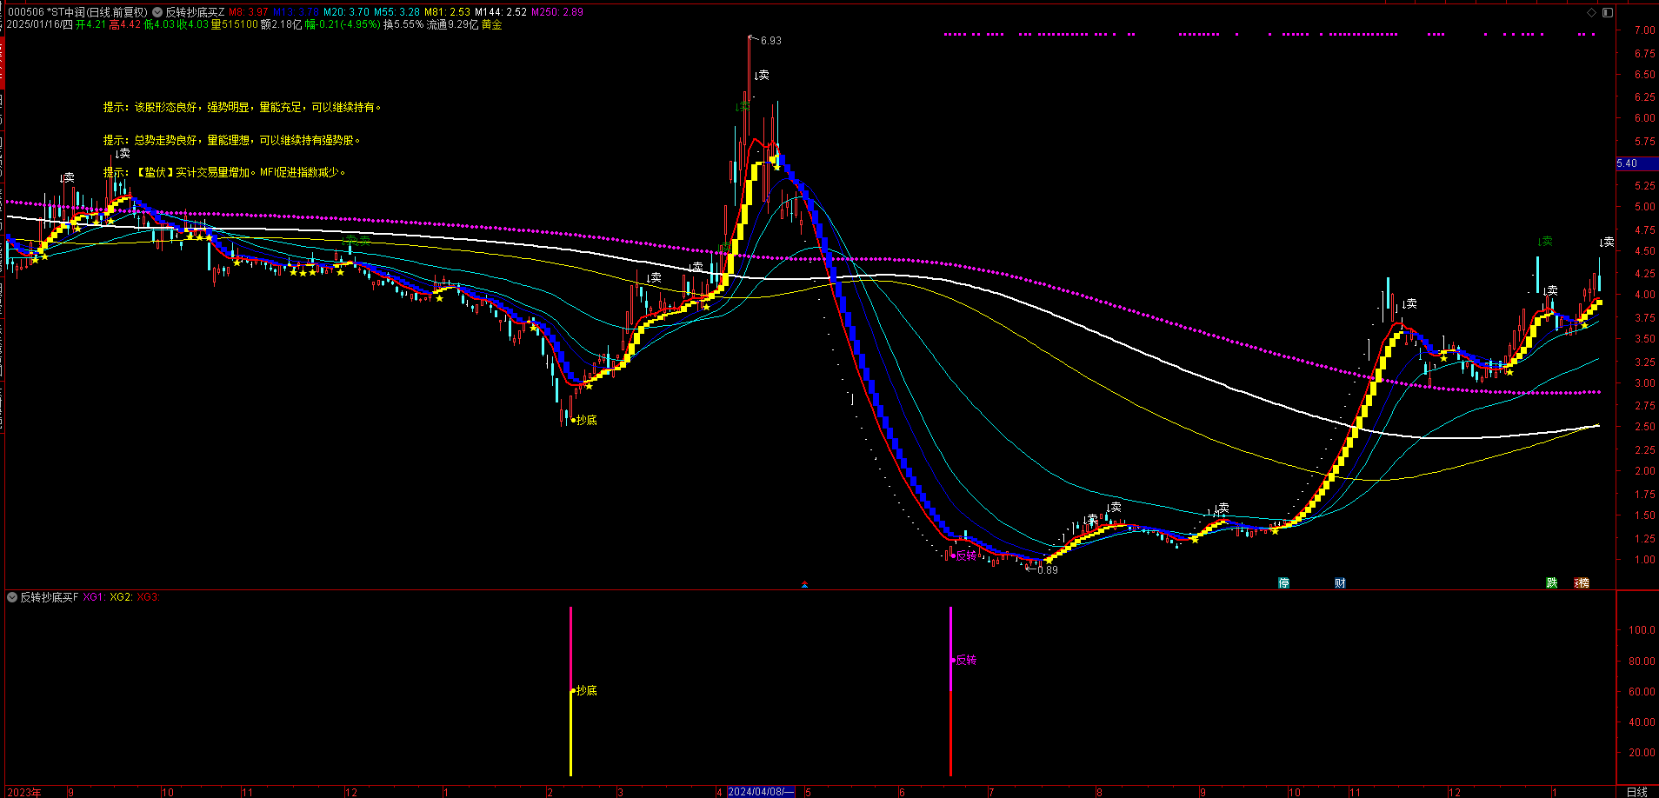
Task: Click the 黄金 sector label in header
Action: [x=492, y=25]
